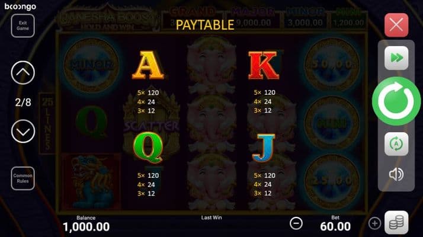
Task: Go to the previous paytable page
Action: 23,73
